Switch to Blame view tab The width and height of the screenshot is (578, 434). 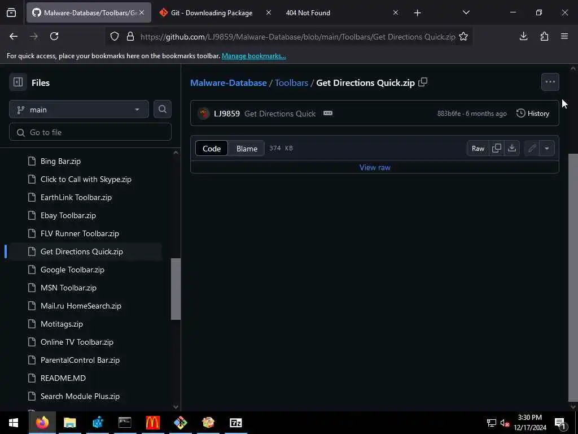point(247,149)
